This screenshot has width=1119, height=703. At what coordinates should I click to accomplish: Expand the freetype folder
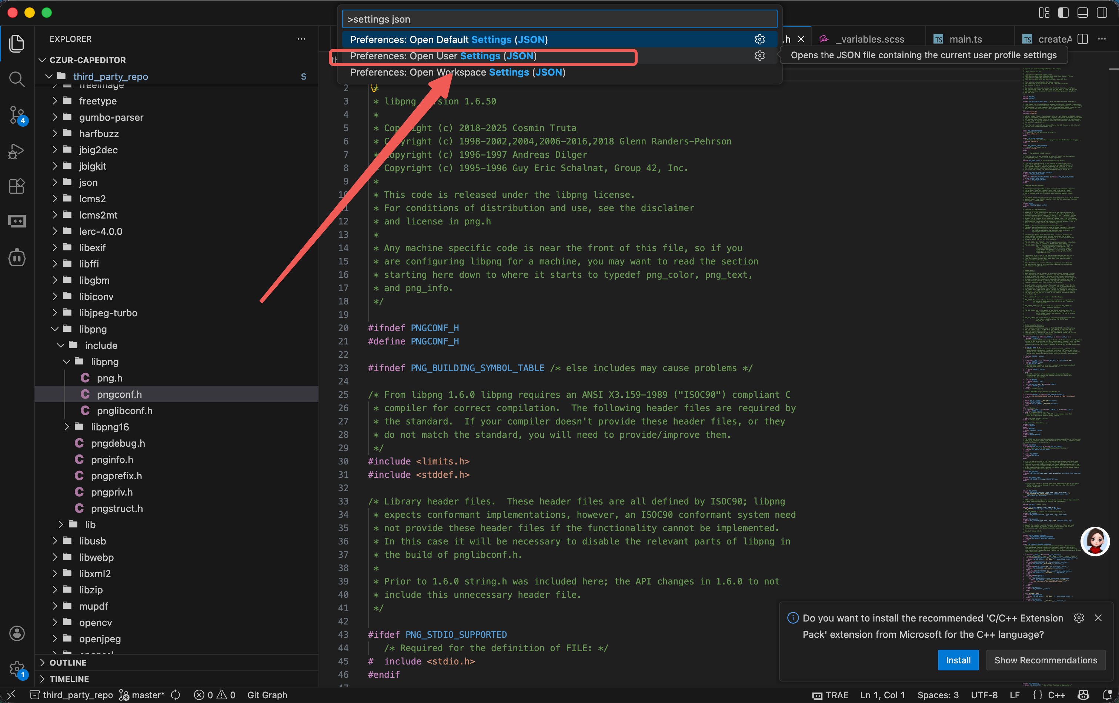(98, 101)
